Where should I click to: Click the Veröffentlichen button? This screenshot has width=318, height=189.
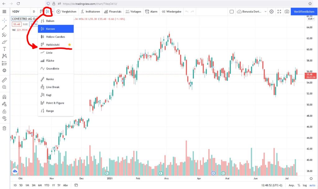click(x=304, y=12)
